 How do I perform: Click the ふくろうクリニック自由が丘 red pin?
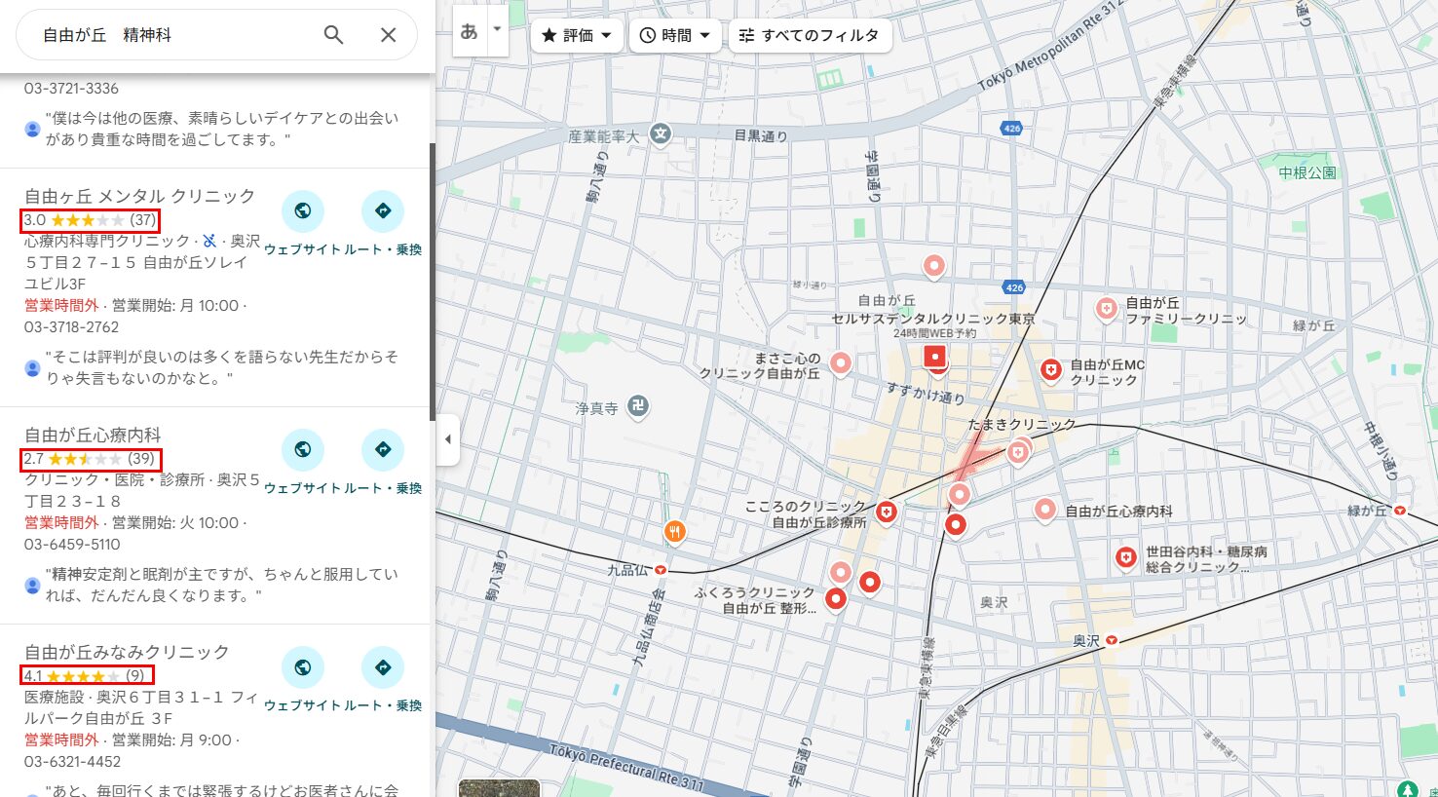point(836,599)
